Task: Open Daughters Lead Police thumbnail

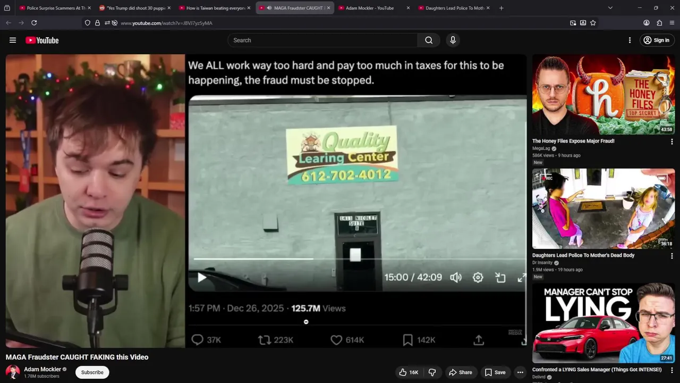Action: (x=603, y=209)
